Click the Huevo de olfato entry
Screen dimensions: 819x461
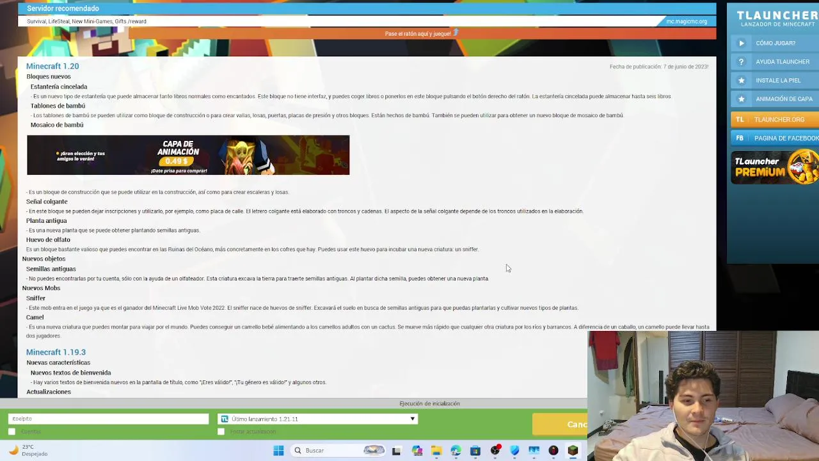pyautogui.click(x=48, y=240)
